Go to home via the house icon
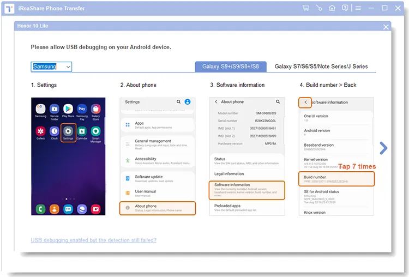The width and height of the screenshot is (409, 277). [x=332, y=8]
